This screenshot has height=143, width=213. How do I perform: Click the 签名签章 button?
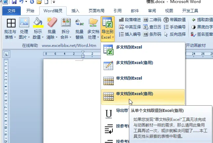pyautogui.click(x=202, y=34)
